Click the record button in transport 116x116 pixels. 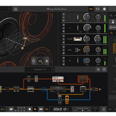pos(30,109)
